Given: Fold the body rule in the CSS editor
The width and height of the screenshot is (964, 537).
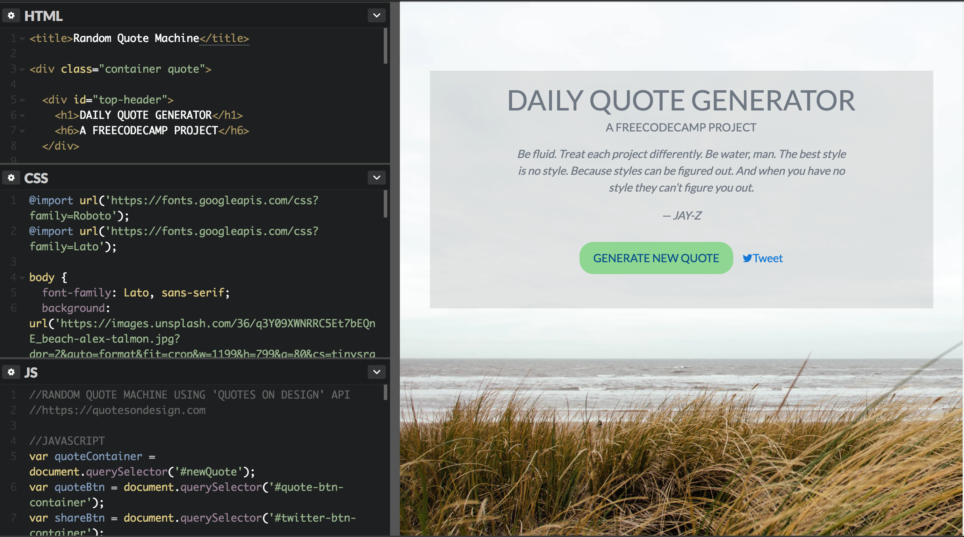Looking at the screenshot, I should point(22,278).
